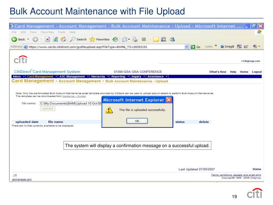Open the Back button history dropdown
Screen dimensions: 273x205
coord(28,40)
